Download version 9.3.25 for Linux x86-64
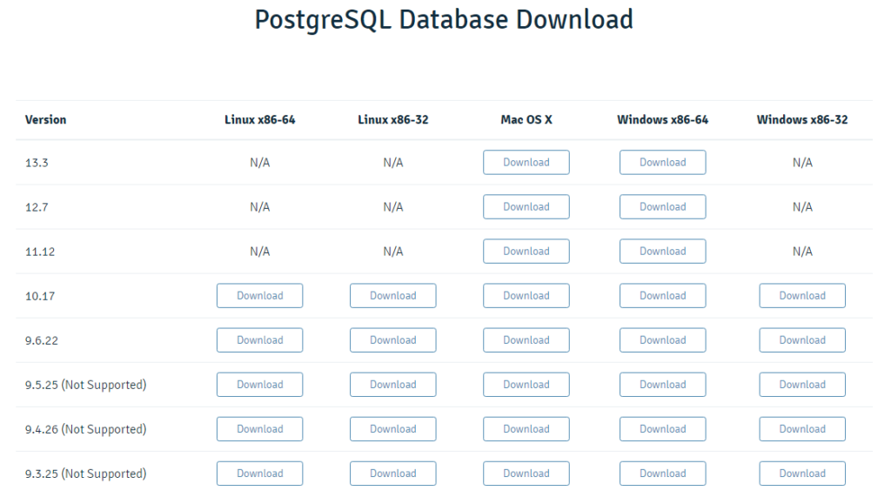The width and height of the screenshot is (891, 504). (259, 474)
